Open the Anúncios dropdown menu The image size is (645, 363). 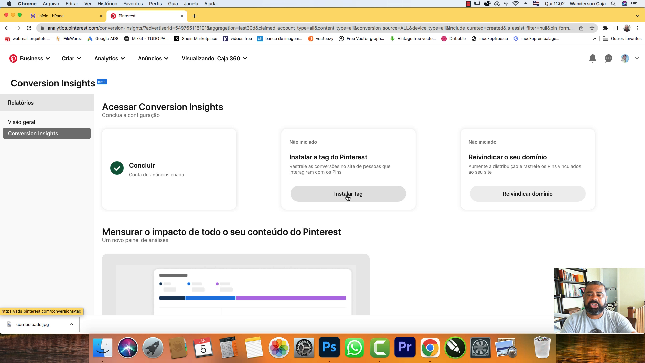(153, 58)
